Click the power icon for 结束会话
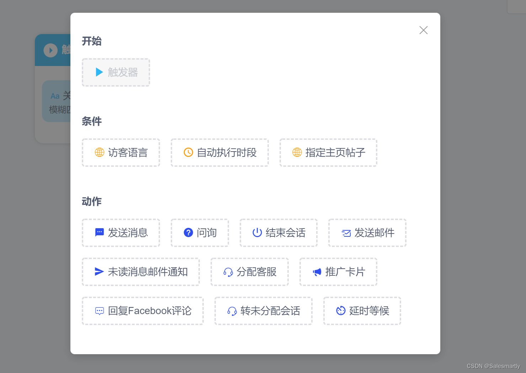Image resolution: width=526 pixels, height=373 pixels. tap(257, 232)
